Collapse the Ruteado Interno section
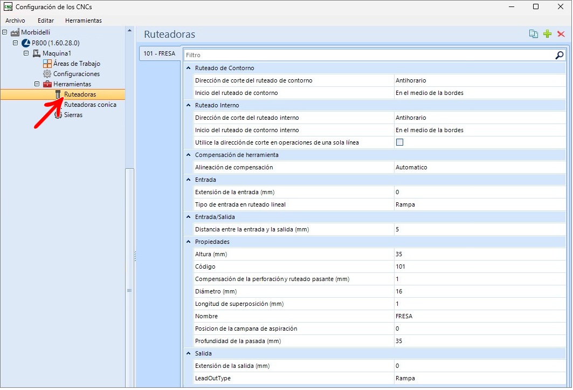Viewport: 573px width, 390px height. click(189, 105)
